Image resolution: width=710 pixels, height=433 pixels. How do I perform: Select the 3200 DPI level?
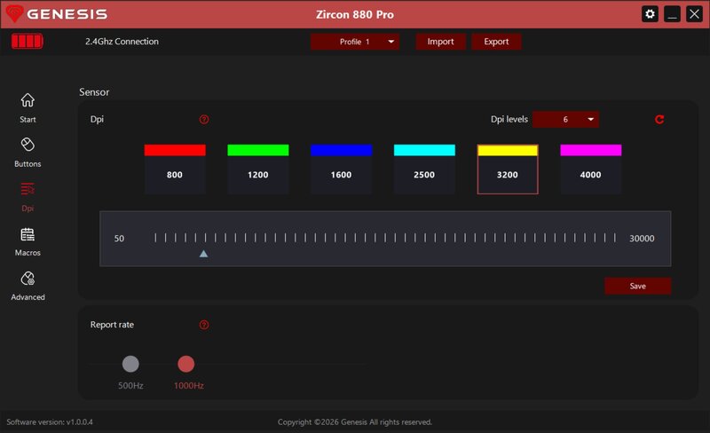508,175
